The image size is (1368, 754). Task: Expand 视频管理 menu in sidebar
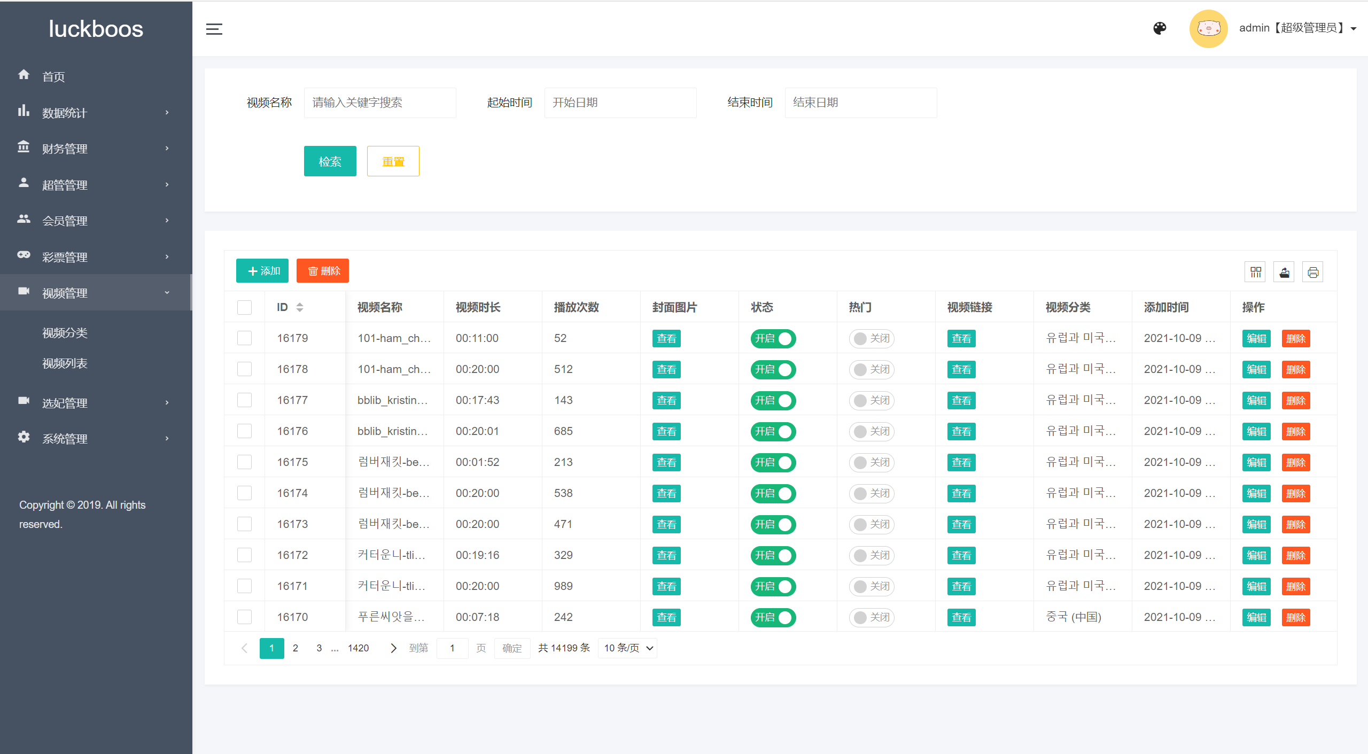(x=93, y=292)
